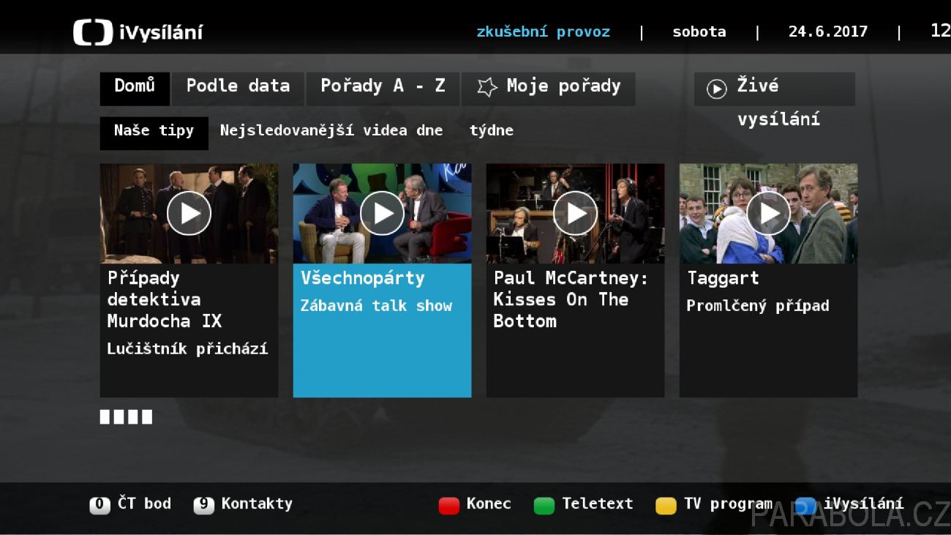Select the Všechnopárty title text
This screenshot has height=535, width=951.
362,278
